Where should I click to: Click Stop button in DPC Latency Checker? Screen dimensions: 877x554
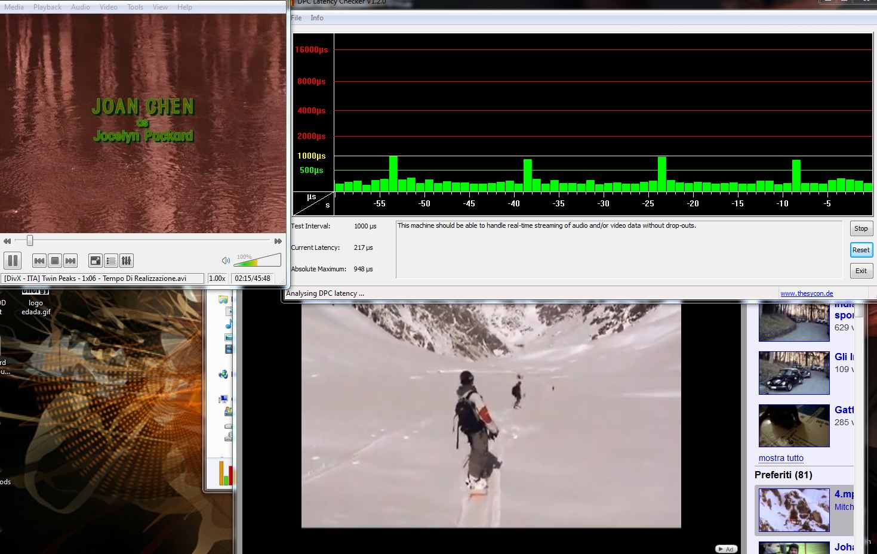click(861, 228)
